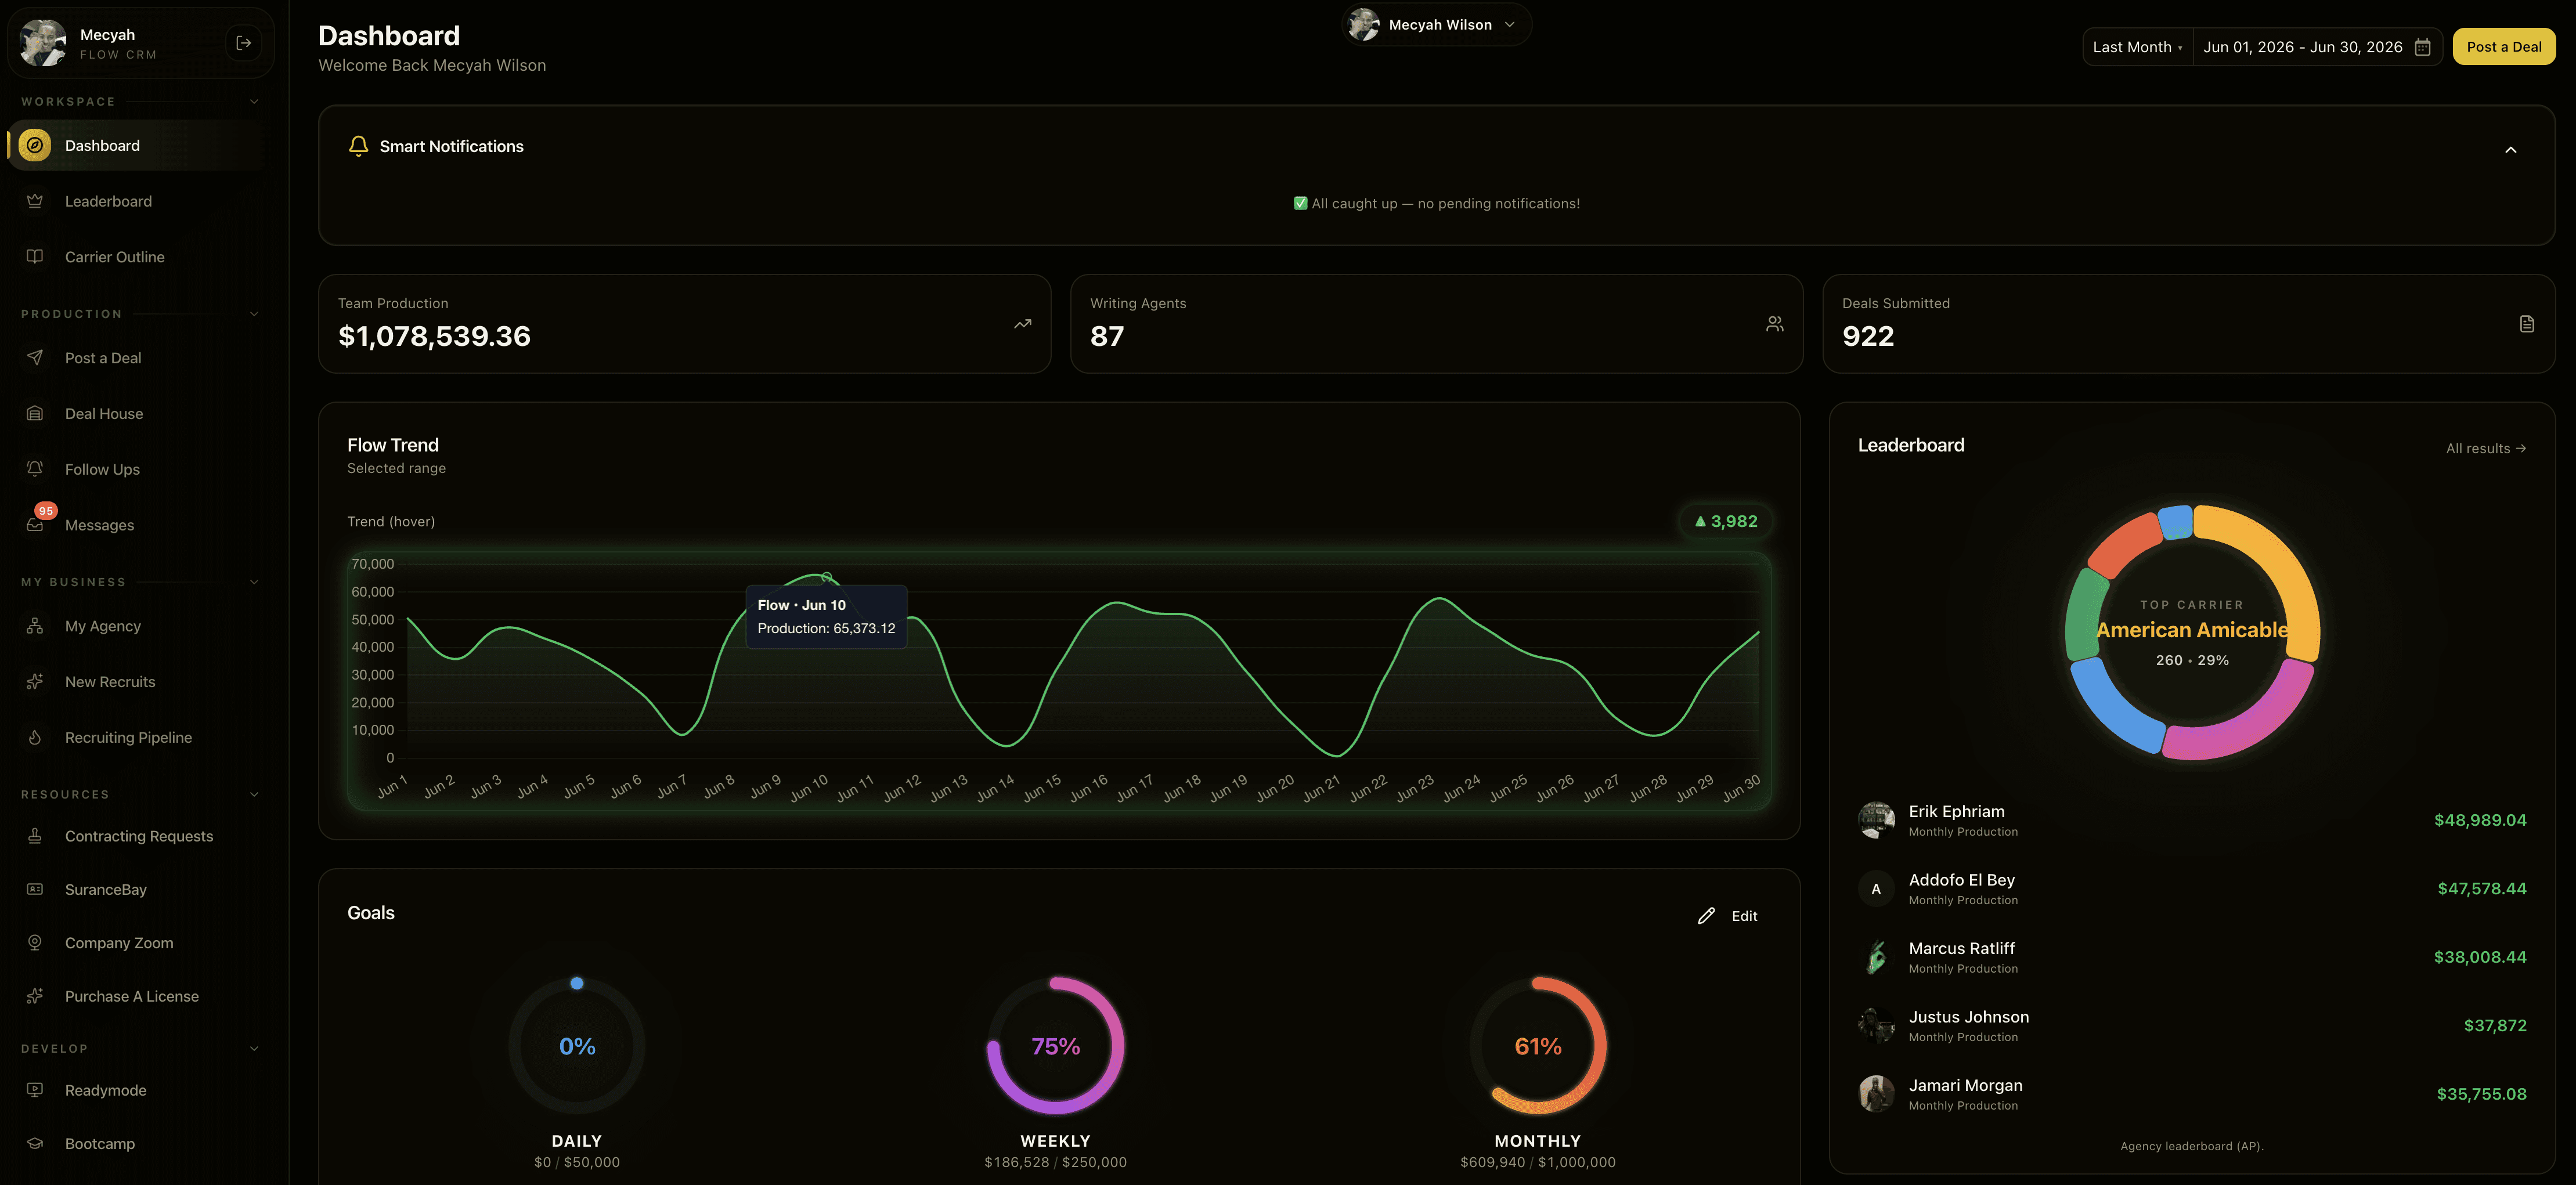Screen dimensions: 2576x1185
Task: Collapse the Resources section chevron
Action: [x=254, y=795]
